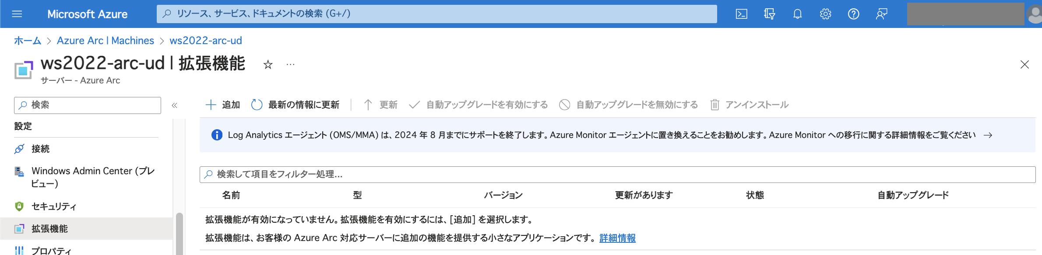Click 最新の情報に更新 refresh button
The height and width of the screenshot is (255, 1042).
tap(296, 105)
